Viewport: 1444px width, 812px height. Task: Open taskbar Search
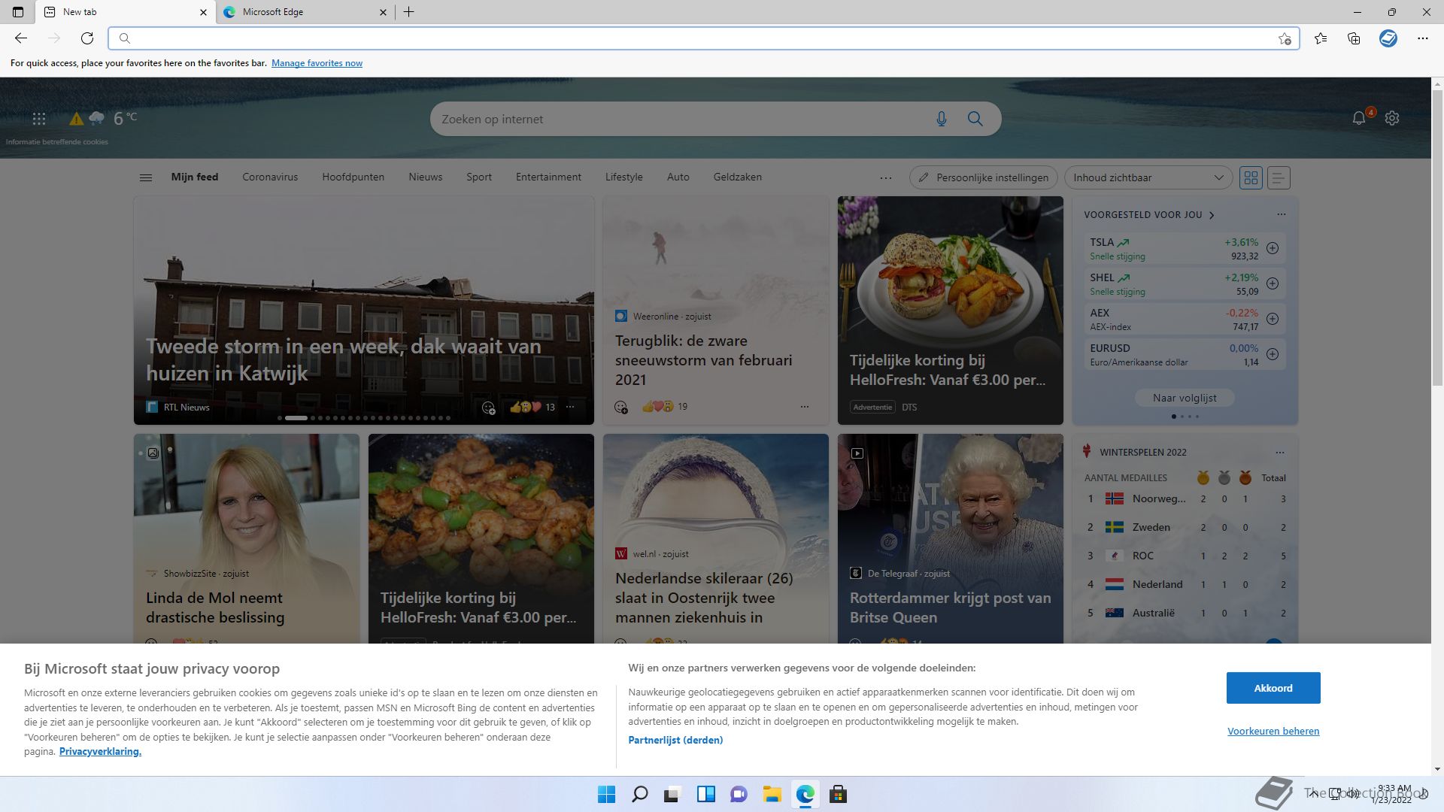(x=640, y=794)
